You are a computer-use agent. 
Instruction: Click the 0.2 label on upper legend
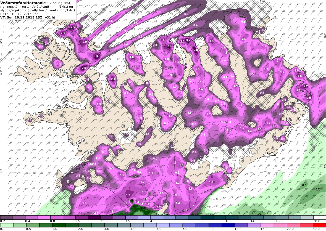tap(3, 221)
